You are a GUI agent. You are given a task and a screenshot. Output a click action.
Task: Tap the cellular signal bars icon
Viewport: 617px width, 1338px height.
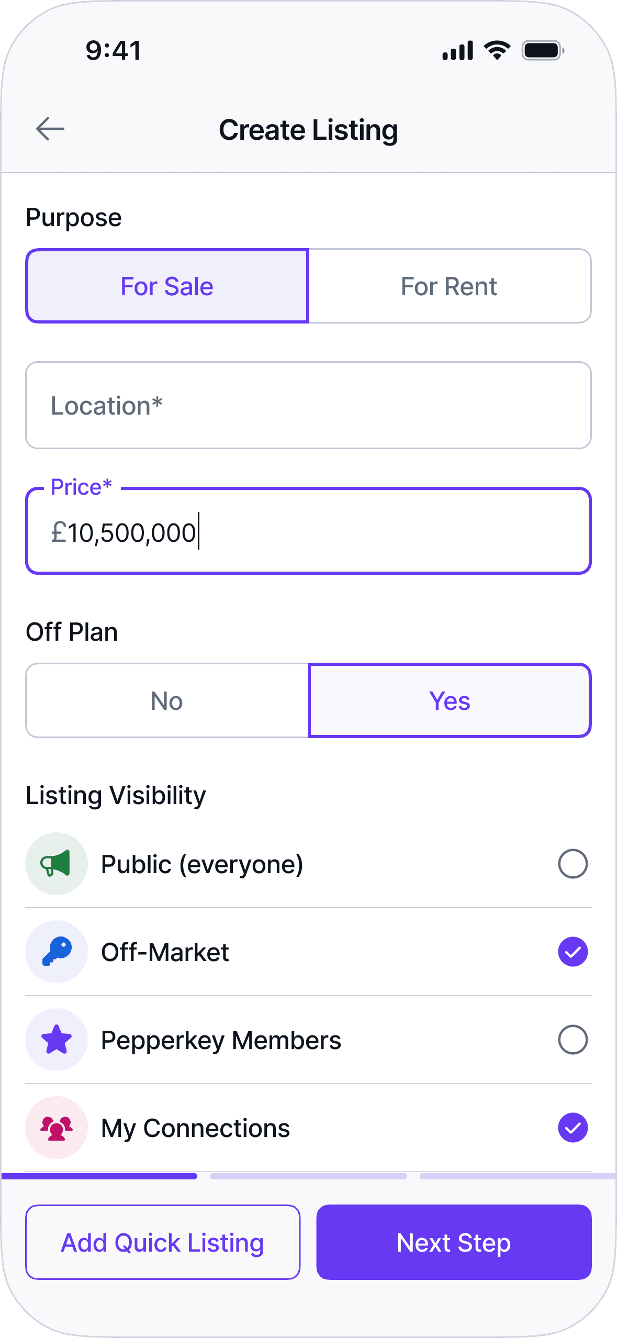[457, 51]
